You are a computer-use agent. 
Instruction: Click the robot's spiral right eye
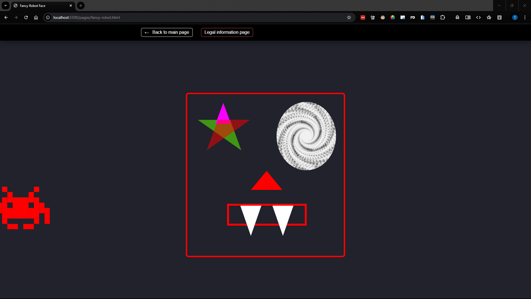(306, 136)
